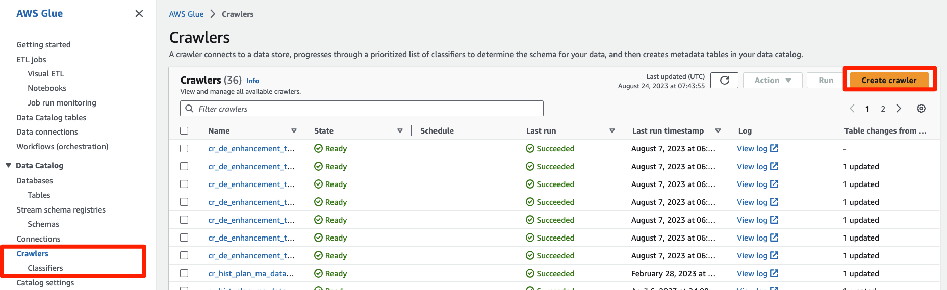Open Classifiers in the sidebar

point(45,268)
